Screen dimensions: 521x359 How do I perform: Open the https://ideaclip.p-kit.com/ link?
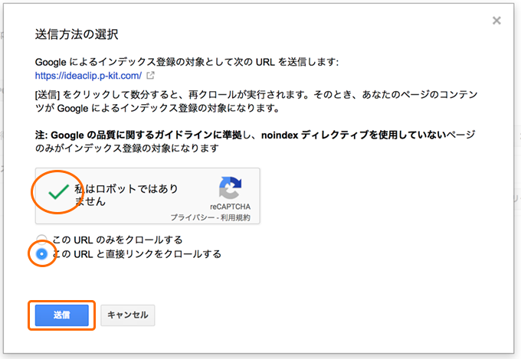[88, 76]
